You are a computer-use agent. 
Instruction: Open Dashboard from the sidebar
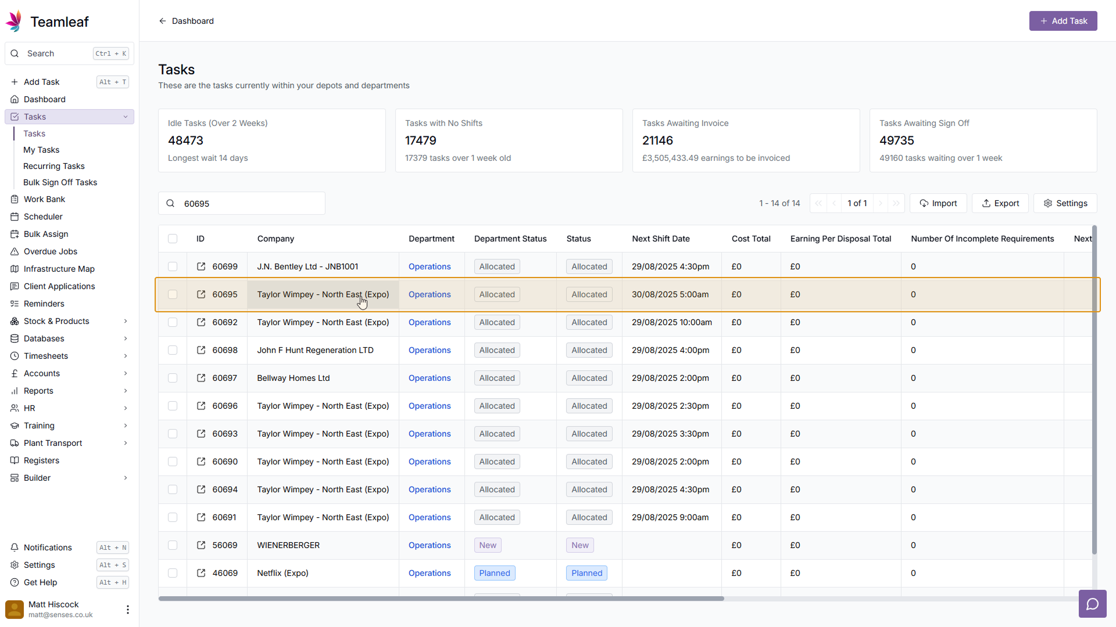coord(69,99)
